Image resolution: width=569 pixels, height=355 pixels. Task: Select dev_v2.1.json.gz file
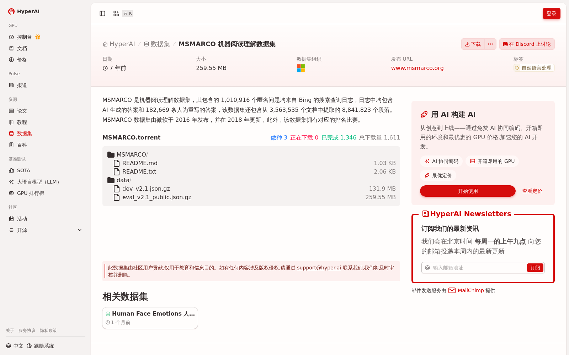click(x=146, y=189)
